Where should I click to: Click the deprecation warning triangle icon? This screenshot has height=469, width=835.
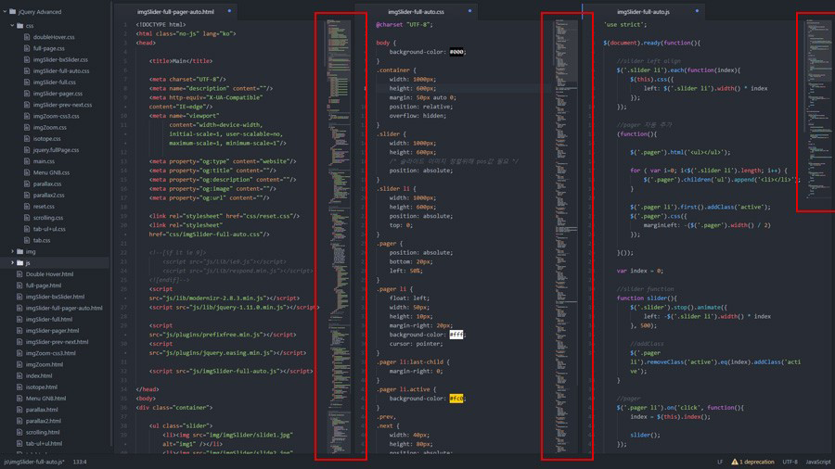(x=735, y=462)
